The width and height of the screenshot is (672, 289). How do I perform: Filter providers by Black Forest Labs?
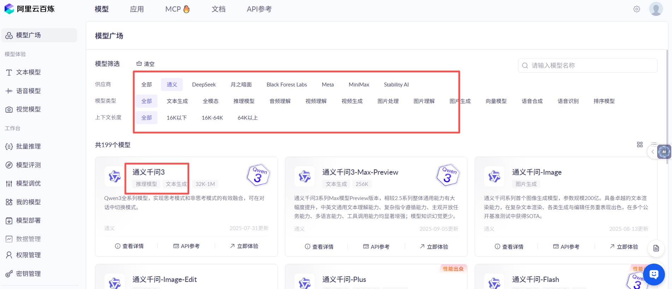(287, 85)
